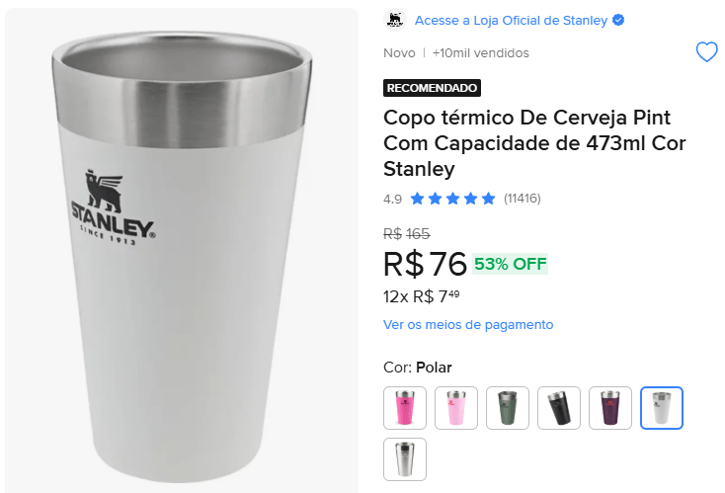
Task: Click the blue verified badge icon
Action: pos(618,20)
